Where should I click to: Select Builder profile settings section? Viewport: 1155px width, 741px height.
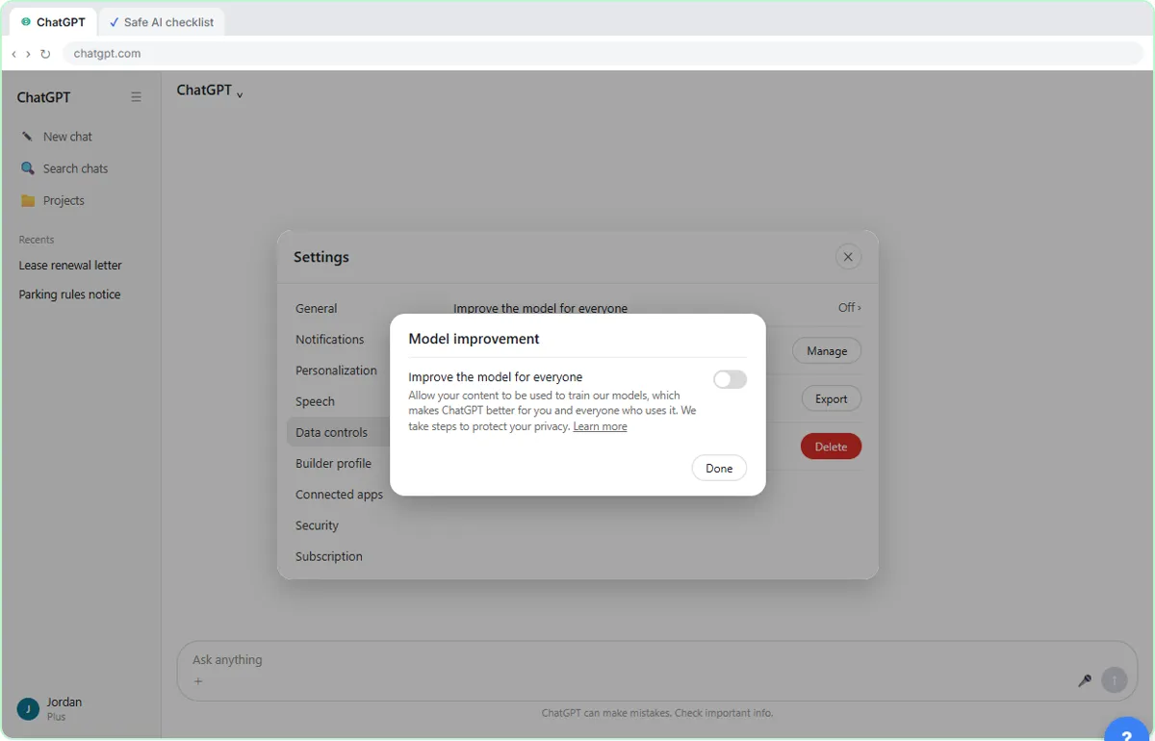click(333, 463)
